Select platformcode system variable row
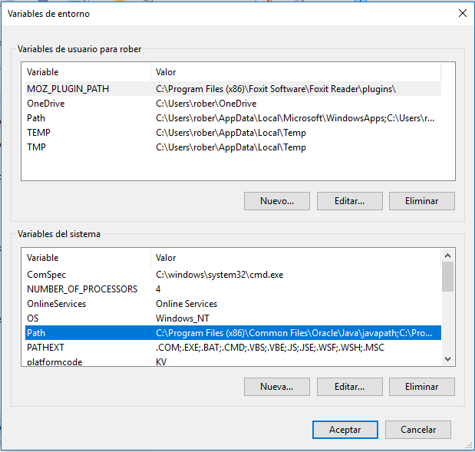Screen dimensions: 475x452 pyautogui.click(x=233, y=361)
